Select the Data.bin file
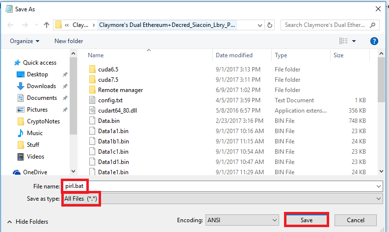389x232 pixels. pyautogui.click(x=109, y=121)
